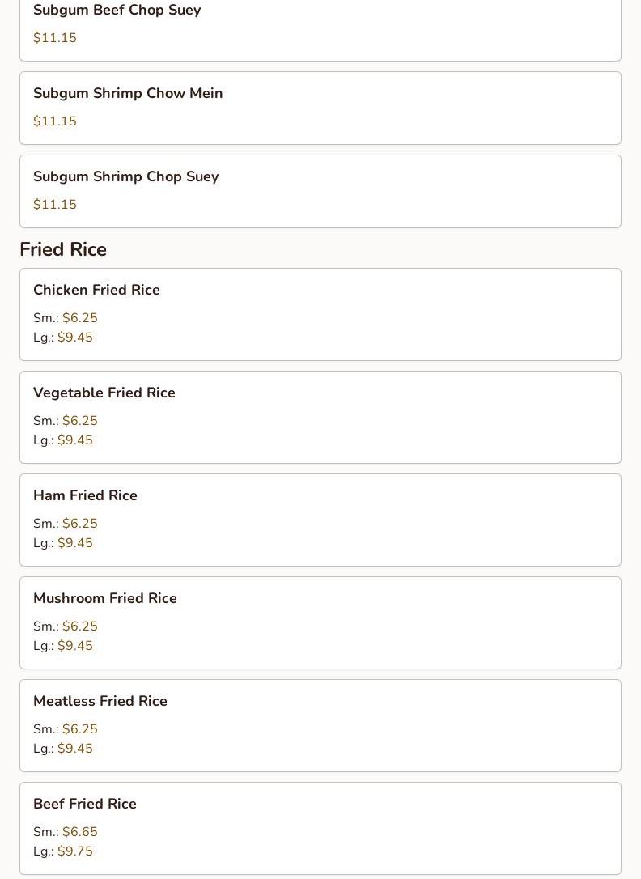
Task: Select the $9.75 large Beef Fried Rice
Action: 74,851
